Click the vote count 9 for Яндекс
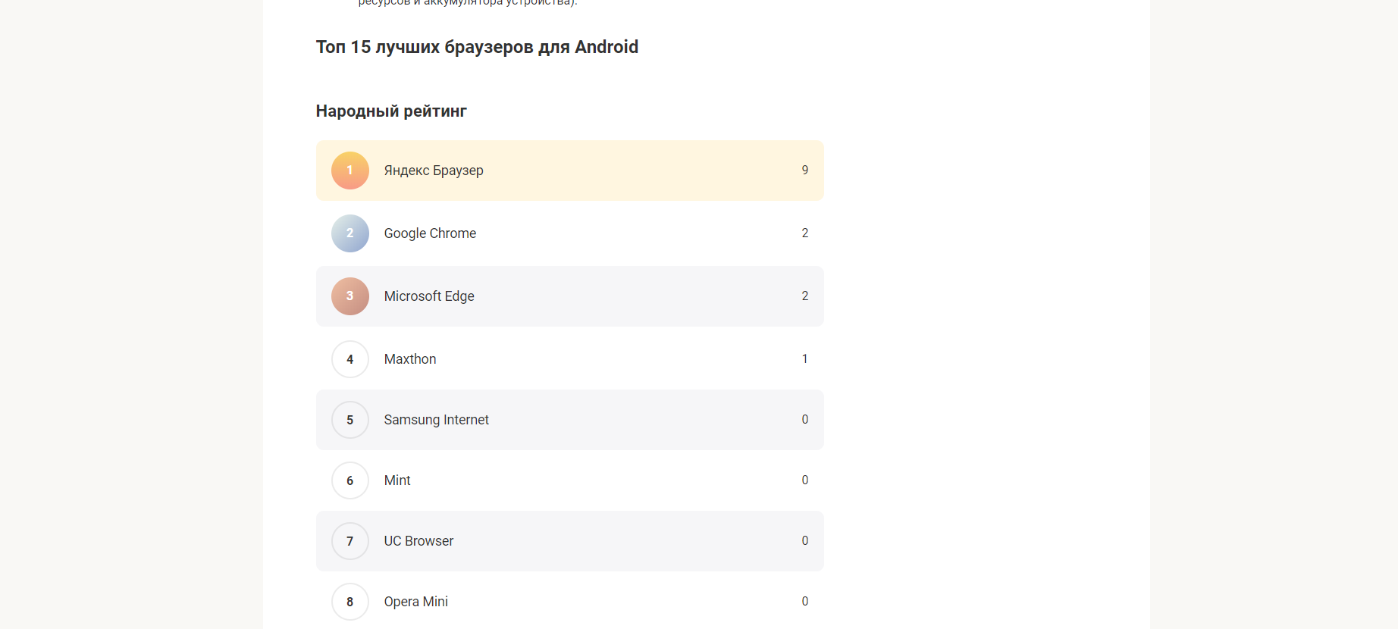This screenshot has height=629, width=1398. pyautogui.click(x=805, y=170)
